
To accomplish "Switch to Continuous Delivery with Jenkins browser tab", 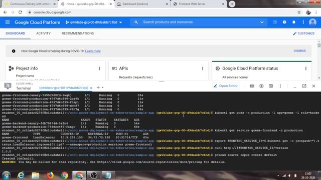I will 30,4.
